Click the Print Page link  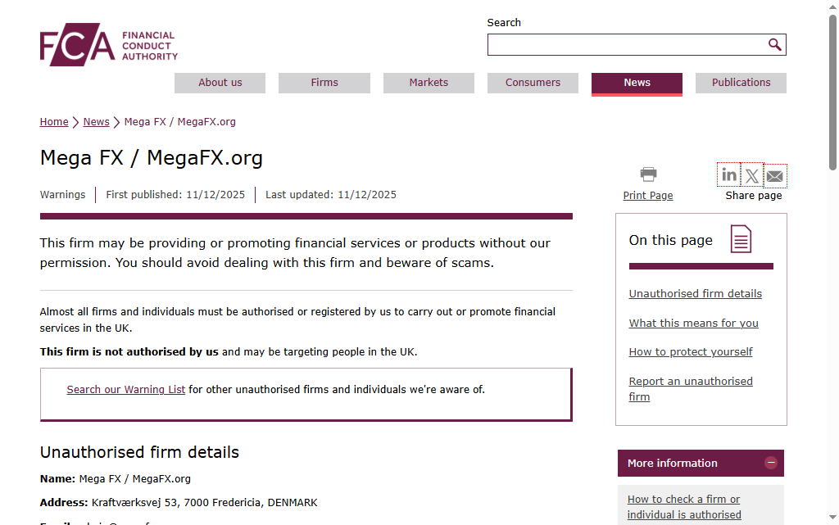[x=647, y=196]
